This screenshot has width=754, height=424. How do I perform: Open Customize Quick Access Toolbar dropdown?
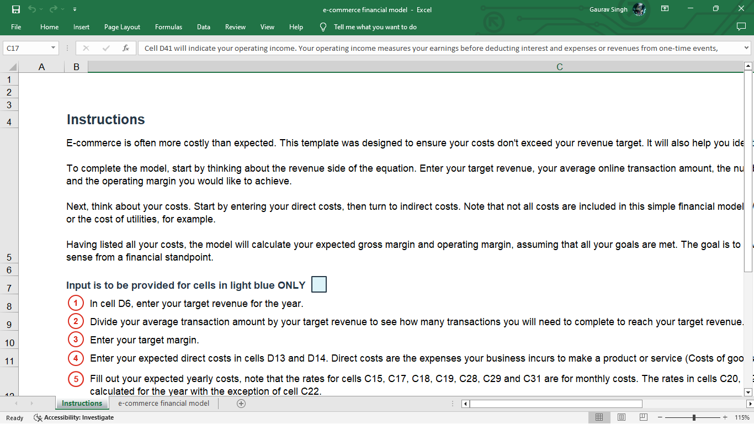(x=75, y=9)
